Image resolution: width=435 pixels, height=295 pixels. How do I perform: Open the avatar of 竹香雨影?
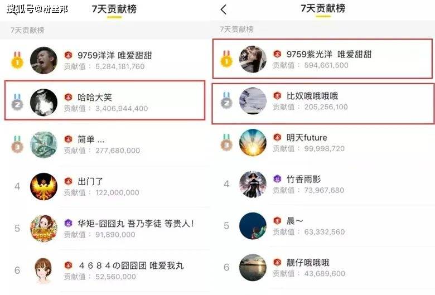pyautogui.click(x=253, y=184)
